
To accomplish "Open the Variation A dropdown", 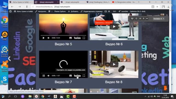I will (x=159, y=19).
